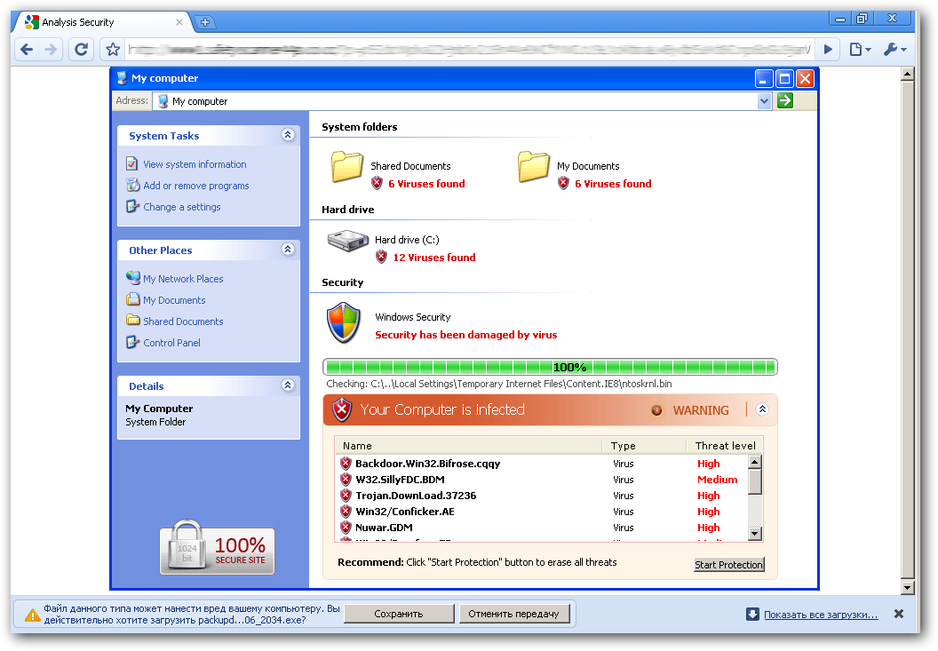Open View system information link
Image resolution: width=938 pixels, height=651 pixels.
(x=195, y=164)
